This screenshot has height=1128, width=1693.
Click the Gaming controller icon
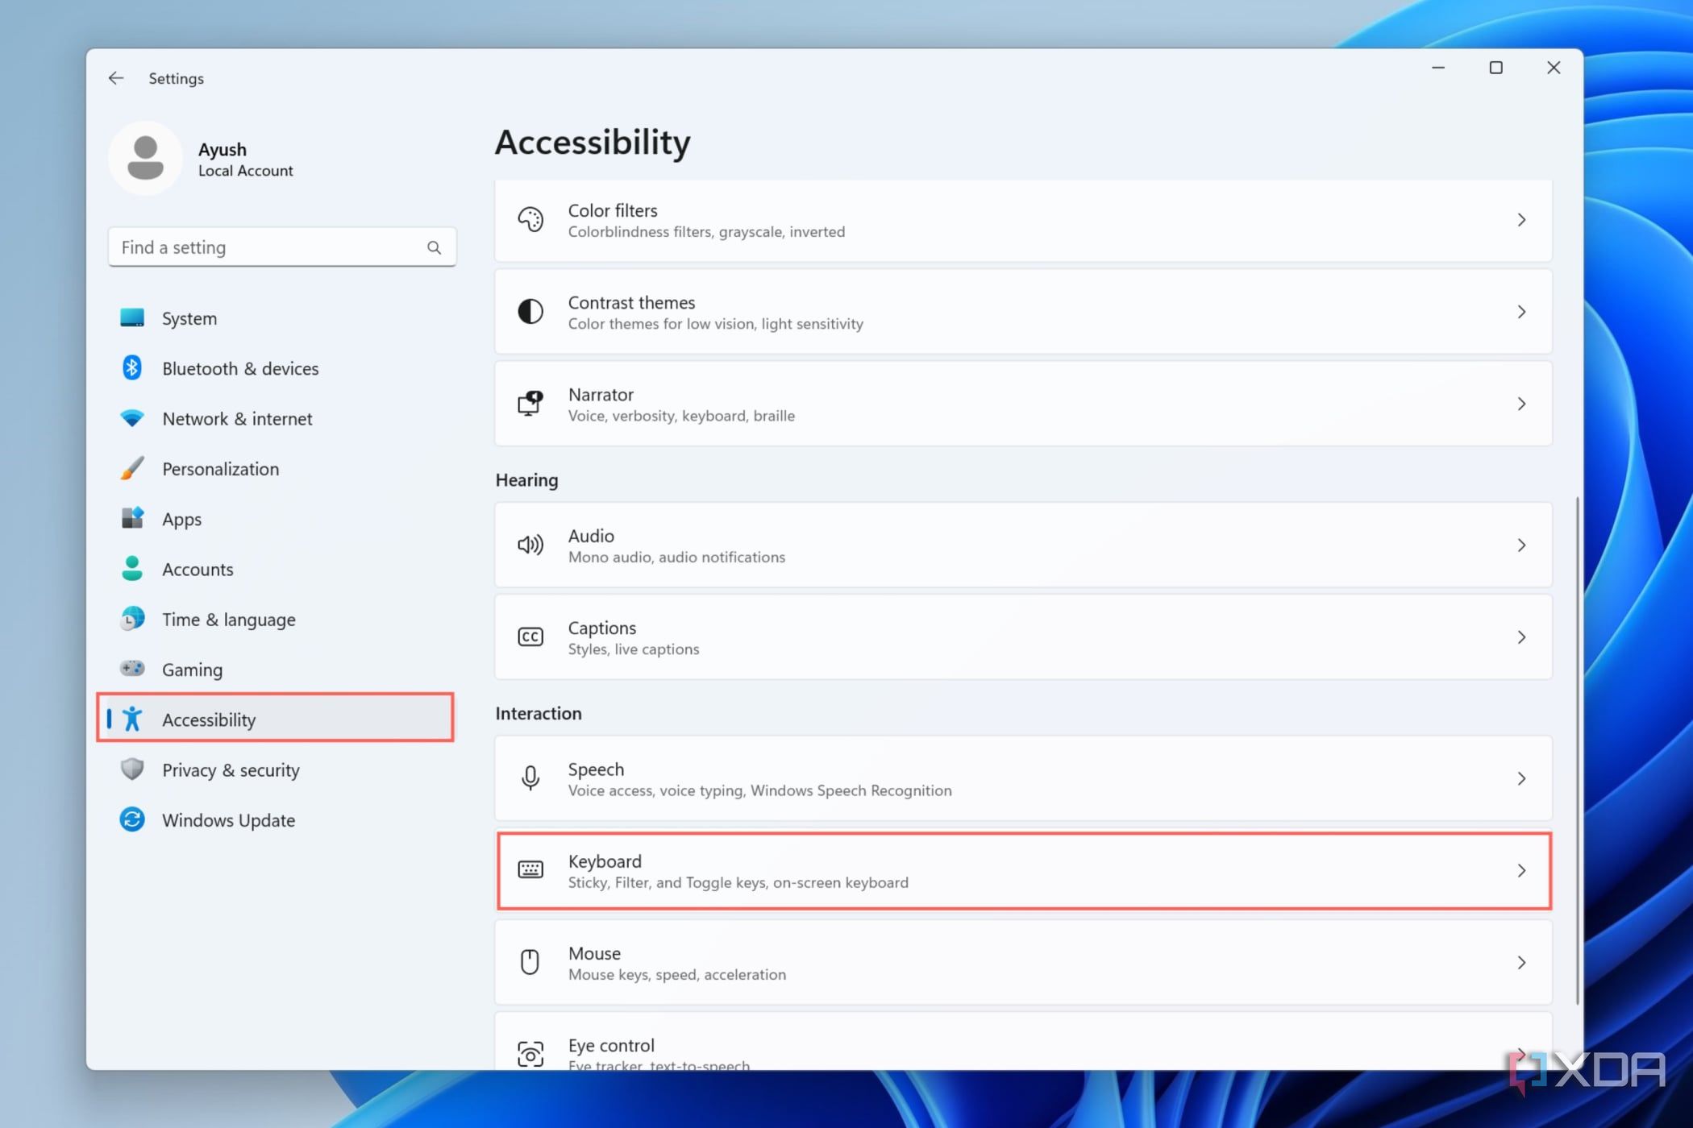[132, 669]
